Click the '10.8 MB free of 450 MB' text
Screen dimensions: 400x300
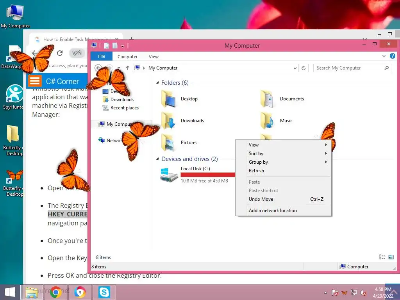point(204,180)
